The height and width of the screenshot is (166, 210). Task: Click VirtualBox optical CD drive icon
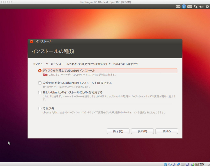pos(170,164)
